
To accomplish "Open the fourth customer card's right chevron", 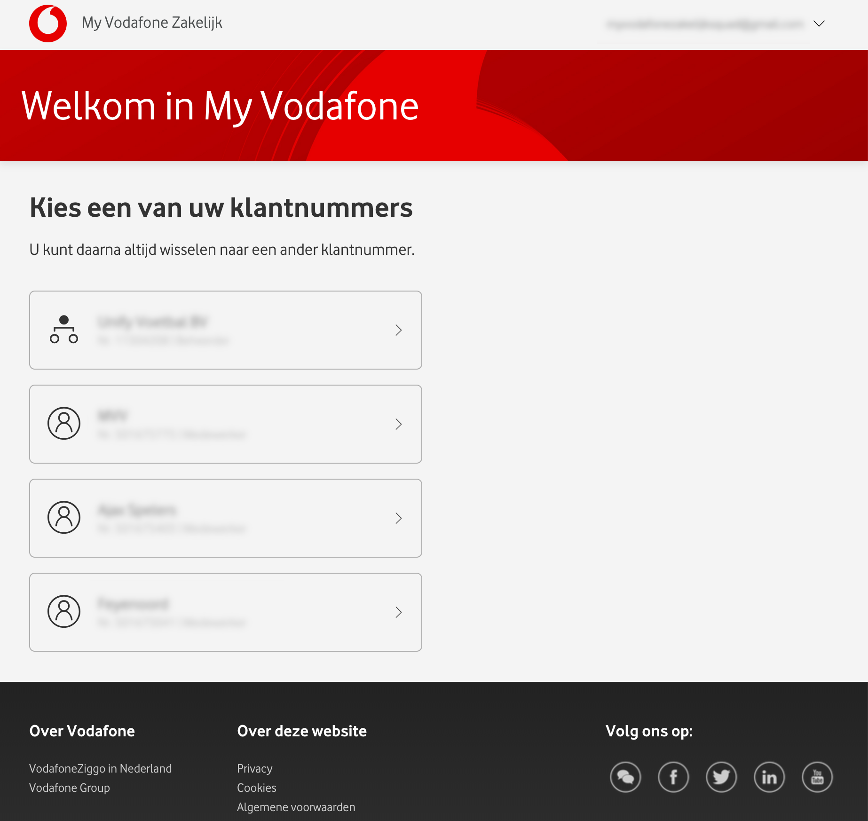I will pos(398,612).
